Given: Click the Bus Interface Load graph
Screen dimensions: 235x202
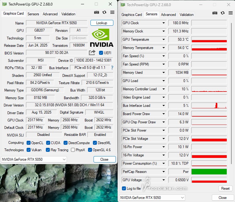Looking at the screenshot, I should 209,106.
